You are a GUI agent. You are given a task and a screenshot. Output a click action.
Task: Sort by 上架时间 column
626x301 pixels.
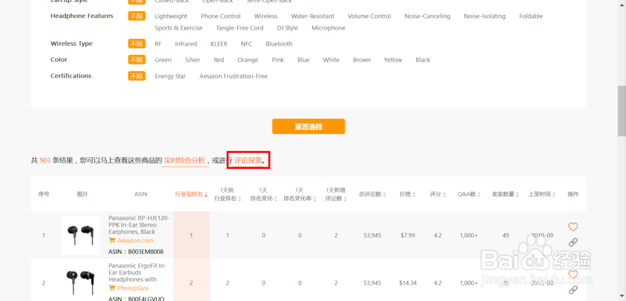point(542,195)
